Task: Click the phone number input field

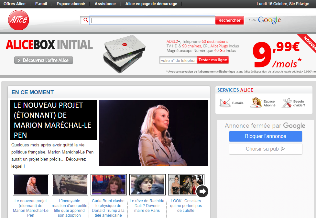Action: click(x=178, y=60)
